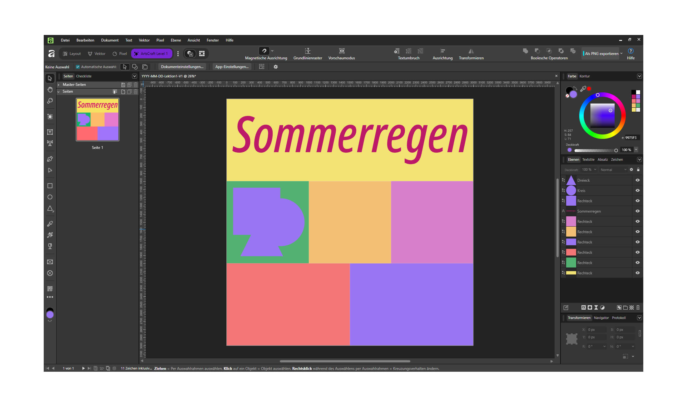687x407 pixels.
Task: Open Grundlinienraster from toolbar
Action: (308, 51)
